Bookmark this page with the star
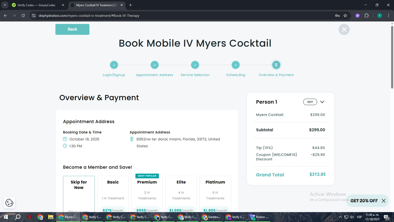Viewport: 394px width, 222px height. pyautogui.click(x=345, y=16)
